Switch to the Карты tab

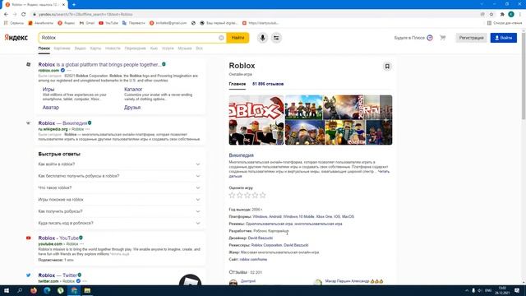pos(95,49)
